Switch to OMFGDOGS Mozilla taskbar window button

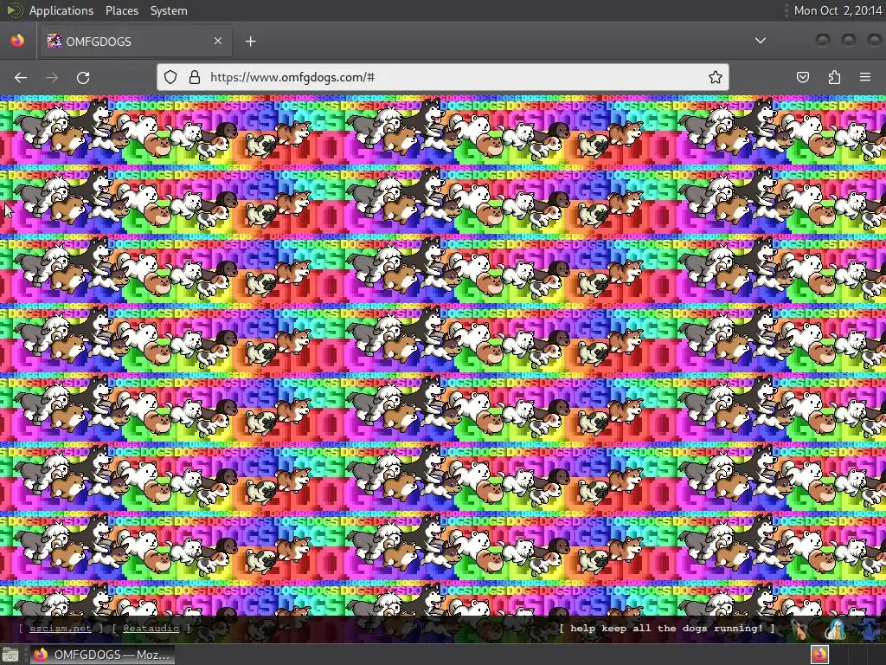click(x=102, y=655)
